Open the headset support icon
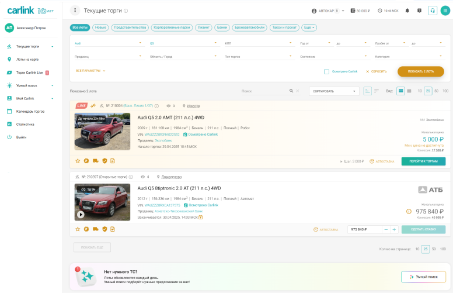Viewport: 453px width, 293px height. coord(433,11)
